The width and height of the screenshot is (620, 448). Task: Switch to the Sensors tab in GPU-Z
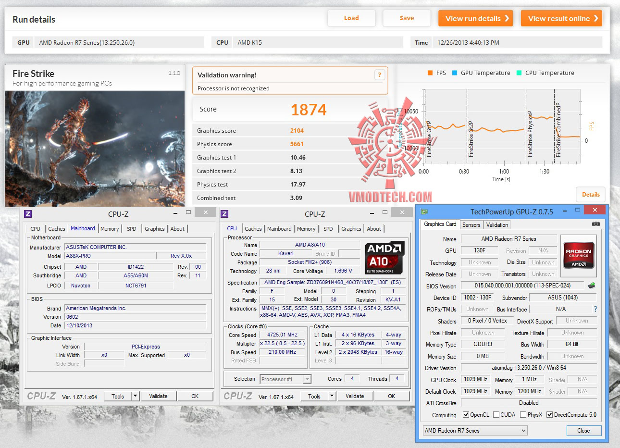pyautogui.click(x=471, y=225)
